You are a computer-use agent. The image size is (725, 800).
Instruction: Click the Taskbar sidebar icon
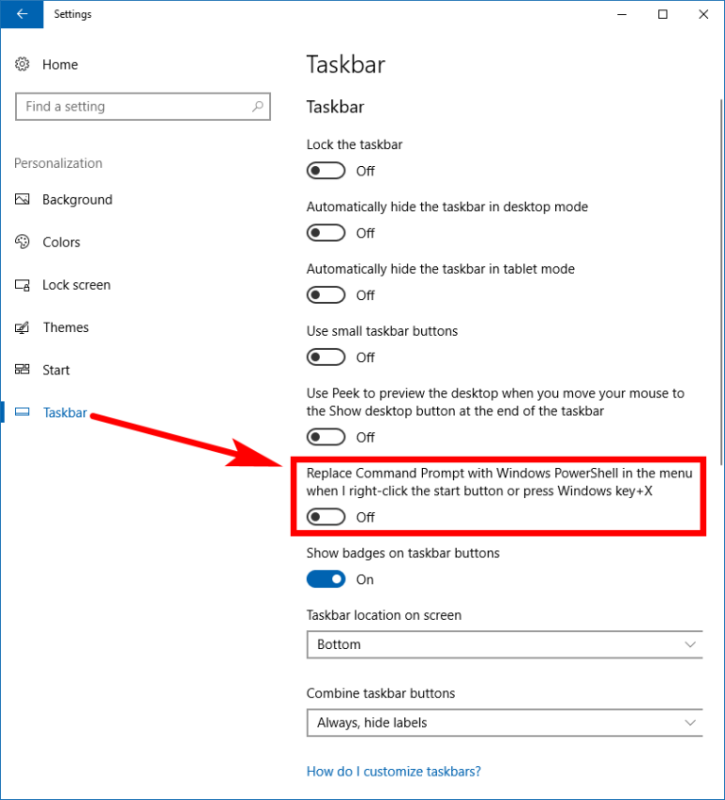(22, 412)
